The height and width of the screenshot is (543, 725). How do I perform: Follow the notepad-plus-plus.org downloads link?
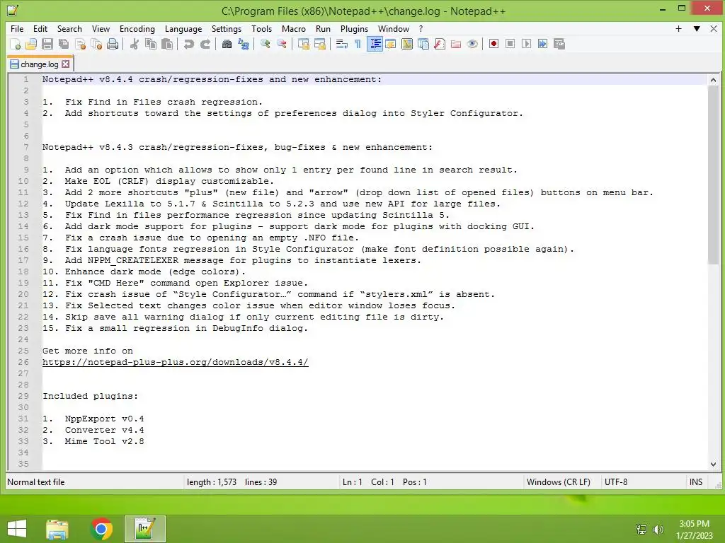click(x=176, y=362)
